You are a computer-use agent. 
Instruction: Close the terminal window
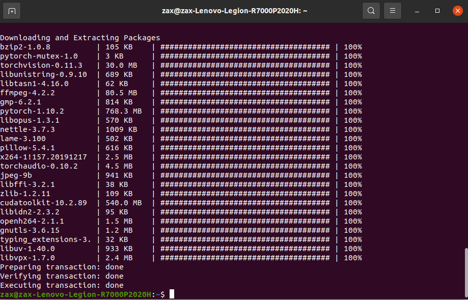pos(457,11)
